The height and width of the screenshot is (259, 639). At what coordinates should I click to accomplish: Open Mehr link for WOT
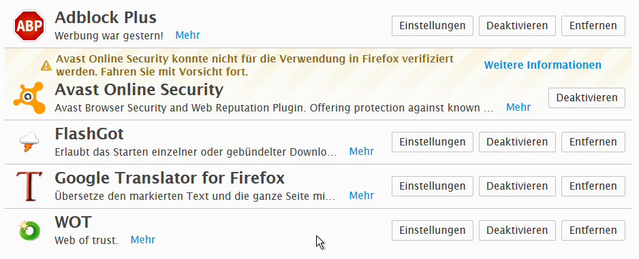point(142,239)
